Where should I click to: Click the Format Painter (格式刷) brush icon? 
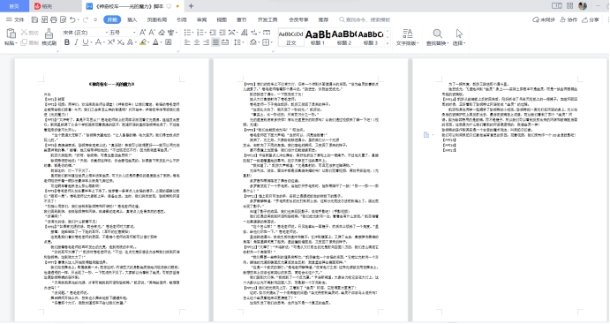click(x=49, y=34)
